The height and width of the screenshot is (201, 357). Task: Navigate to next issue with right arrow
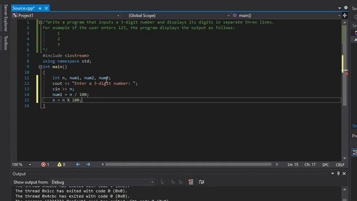pos(88,164)
